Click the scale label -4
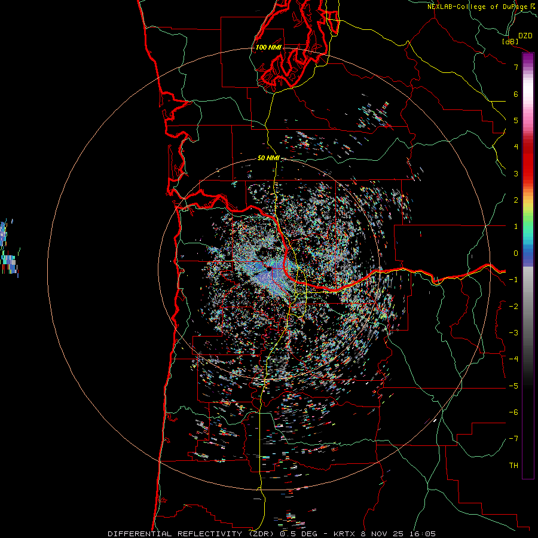 coord(513,359)
